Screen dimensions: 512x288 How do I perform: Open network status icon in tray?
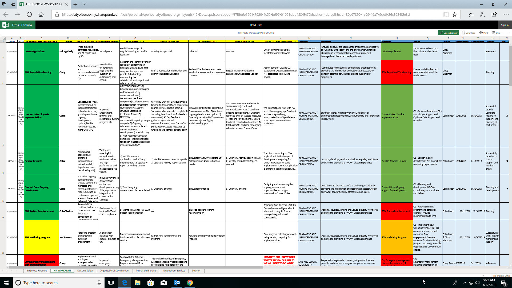coord(471,283)
